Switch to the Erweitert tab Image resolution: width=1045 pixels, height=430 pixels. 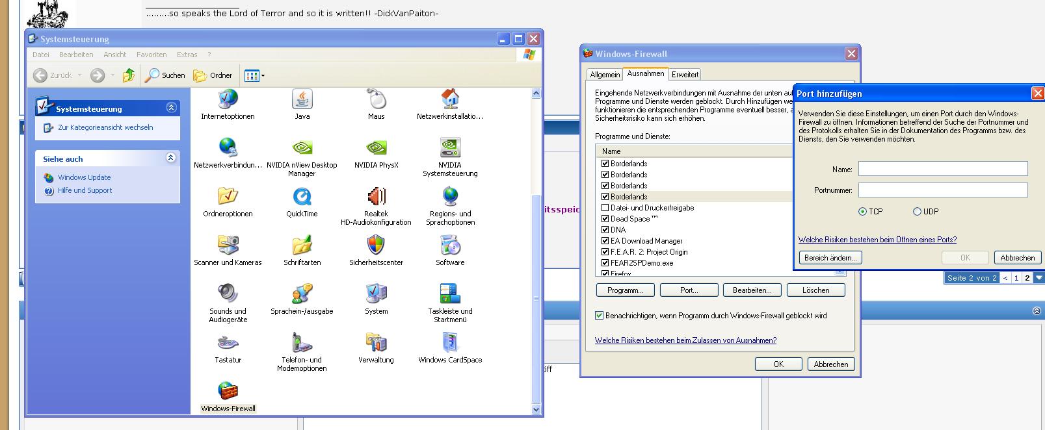tap(685, 75)
